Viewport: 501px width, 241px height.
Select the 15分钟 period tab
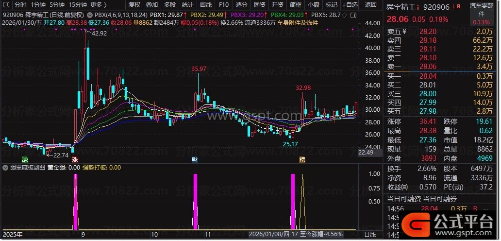point(78,5)
